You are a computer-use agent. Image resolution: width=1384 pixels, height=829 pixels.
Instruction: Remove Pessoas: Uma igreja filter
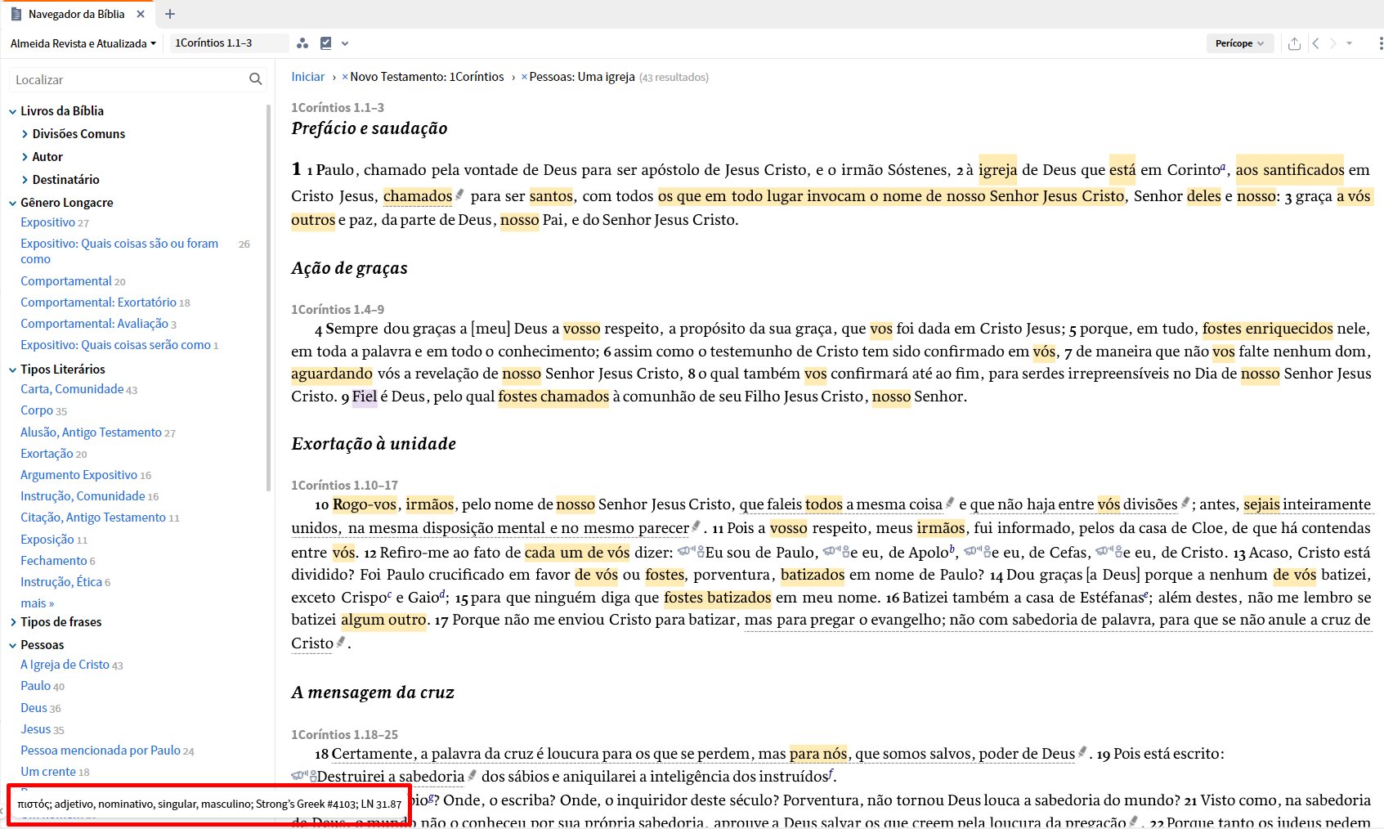pyautogui.click(x=524, y=77)
